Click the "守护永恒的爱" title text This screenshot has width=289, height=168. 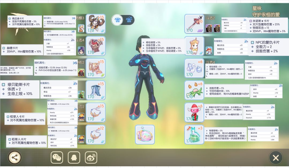pyautogui.click(x=266, y=14)
